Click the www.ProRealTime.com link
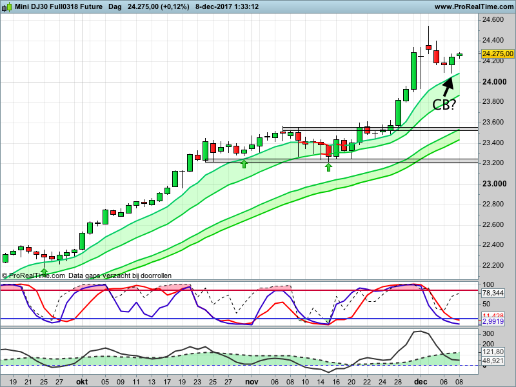This screenshot has width=516, height=387. click(x=474, y=6)
